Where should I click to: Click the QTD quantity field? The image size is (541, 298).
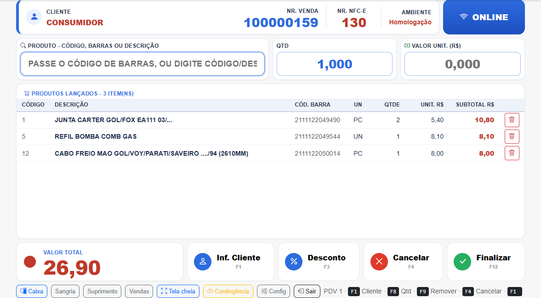coord(335,64)
